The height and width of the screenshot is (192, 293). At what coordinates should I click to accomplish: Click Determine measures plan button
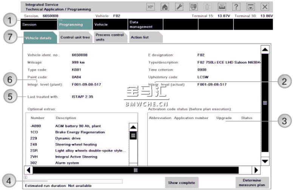[x=252, y=183]
